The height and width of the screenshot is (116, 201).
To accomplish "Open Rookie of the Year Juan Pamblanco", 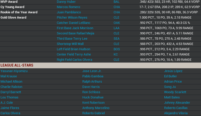I will [x=69, y=12].
